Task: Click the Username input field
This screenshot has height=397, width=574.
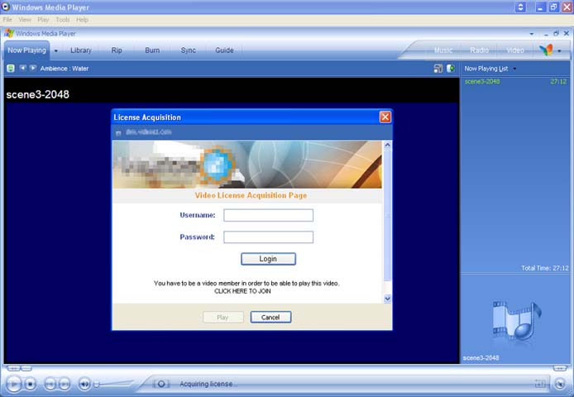Action: point(268,215)
